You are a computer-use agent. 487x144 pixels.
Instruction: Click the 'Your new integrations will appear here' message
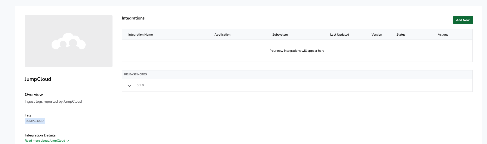coord(297,51)
